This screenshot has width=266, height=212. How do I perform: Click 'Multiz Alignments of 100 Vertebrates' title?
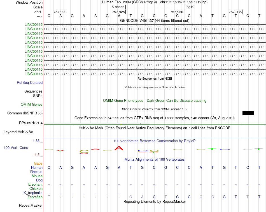coord(155,159)
